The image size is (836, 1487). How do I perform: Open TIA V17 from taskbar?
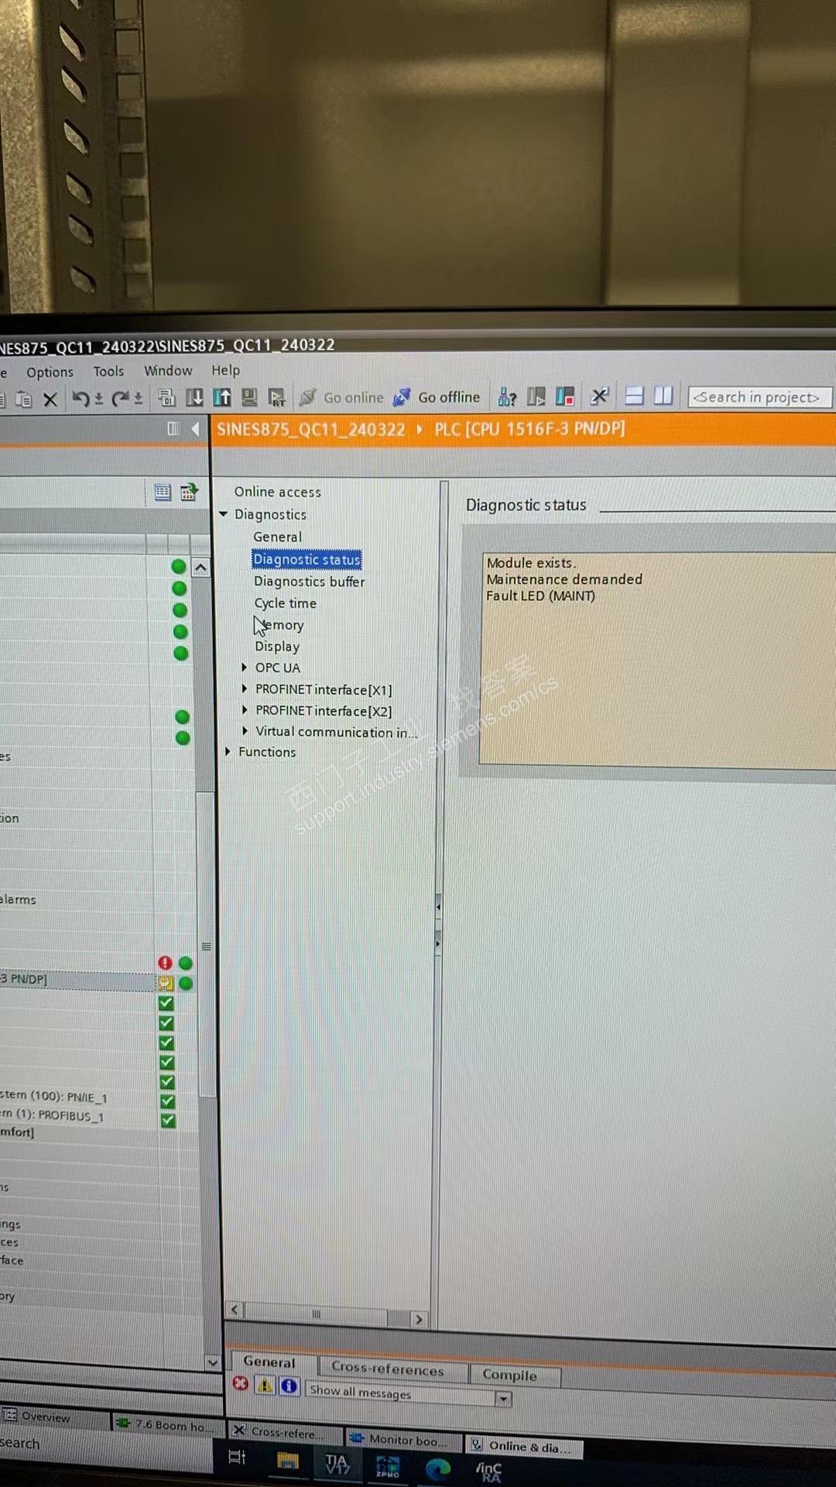click(x=337, y=1463)
